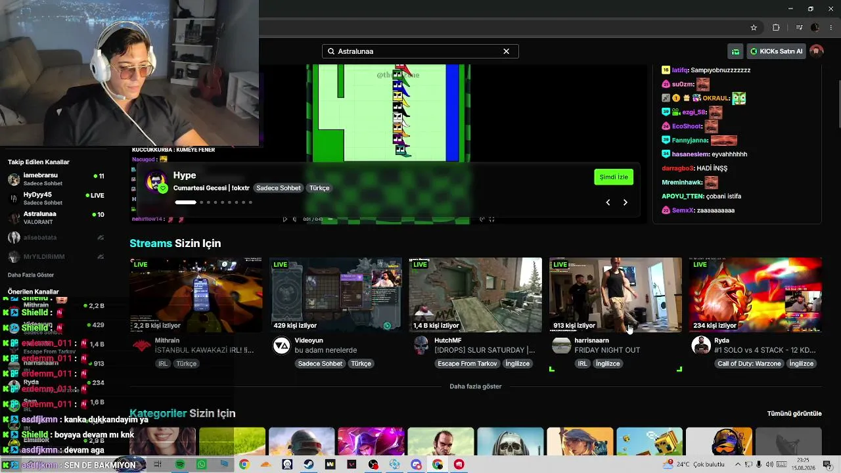This screenshot has width=841, height=473.
Task: Expand Daha Fazla Göster in sidebar
Action: click(x=31, y=275)
